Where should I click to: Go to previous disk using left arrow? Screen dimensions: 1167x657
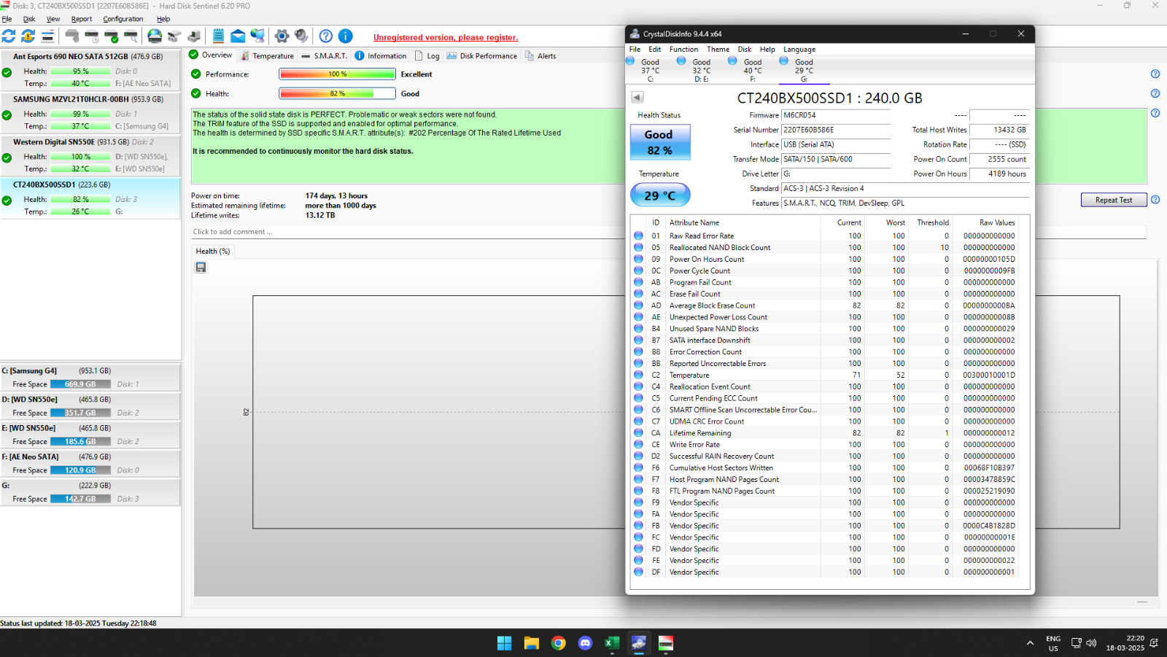(x=637, y=97)
